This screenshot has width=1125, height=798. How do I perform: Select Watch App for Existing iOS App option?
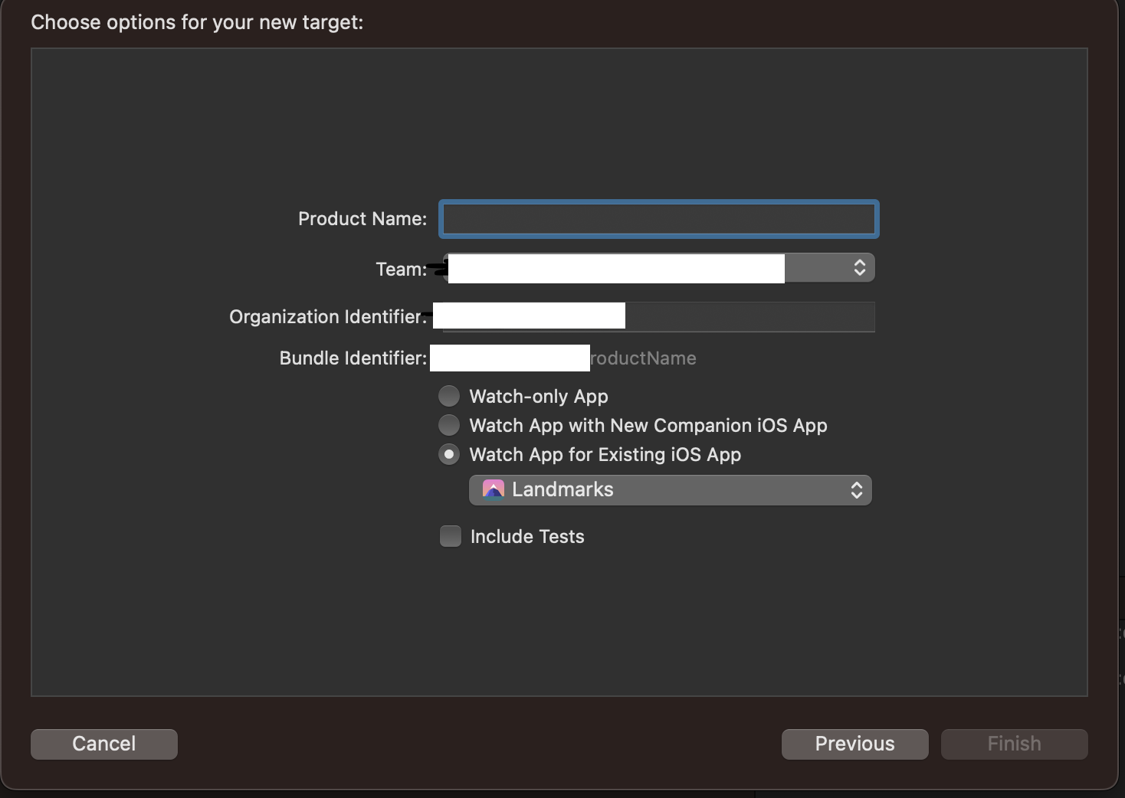(449, 454)
